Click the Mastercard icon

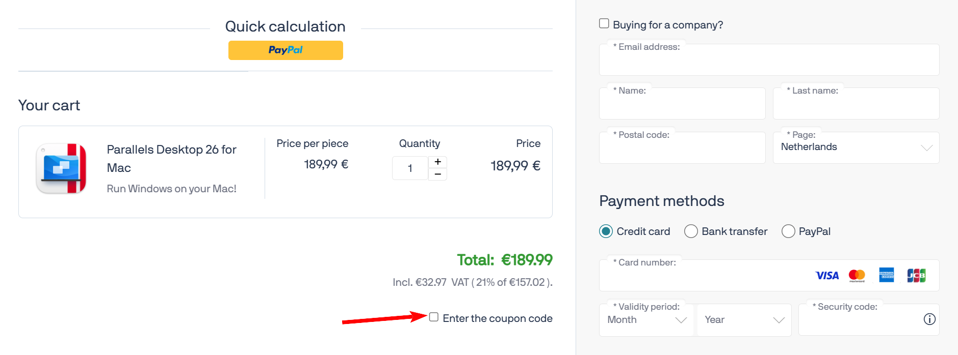tap(857, 275)
